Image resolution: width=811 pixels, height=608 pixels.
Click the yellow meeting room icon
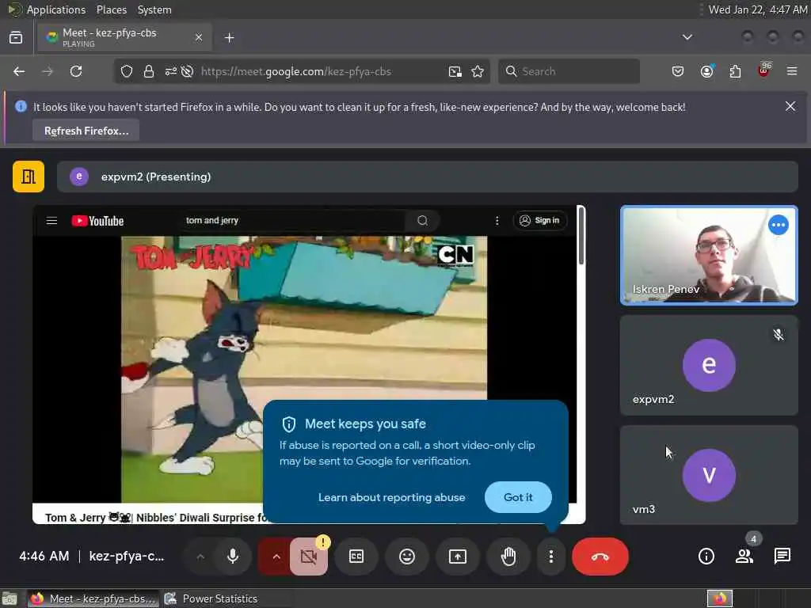pos(29,177)
